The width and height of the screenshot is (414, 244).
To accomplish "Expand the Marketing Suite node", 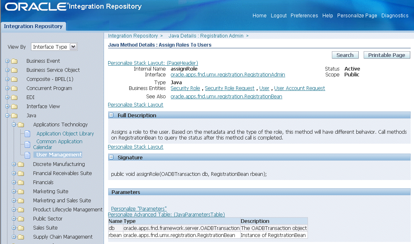I will click(x=14, y=192).
